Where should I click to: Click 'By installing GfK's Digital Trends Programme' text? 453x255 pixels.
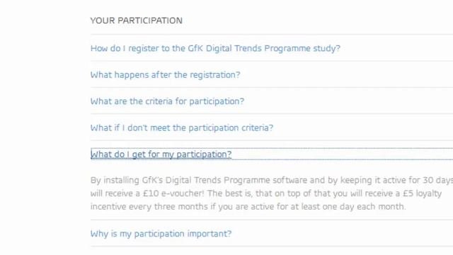(180, 180)
